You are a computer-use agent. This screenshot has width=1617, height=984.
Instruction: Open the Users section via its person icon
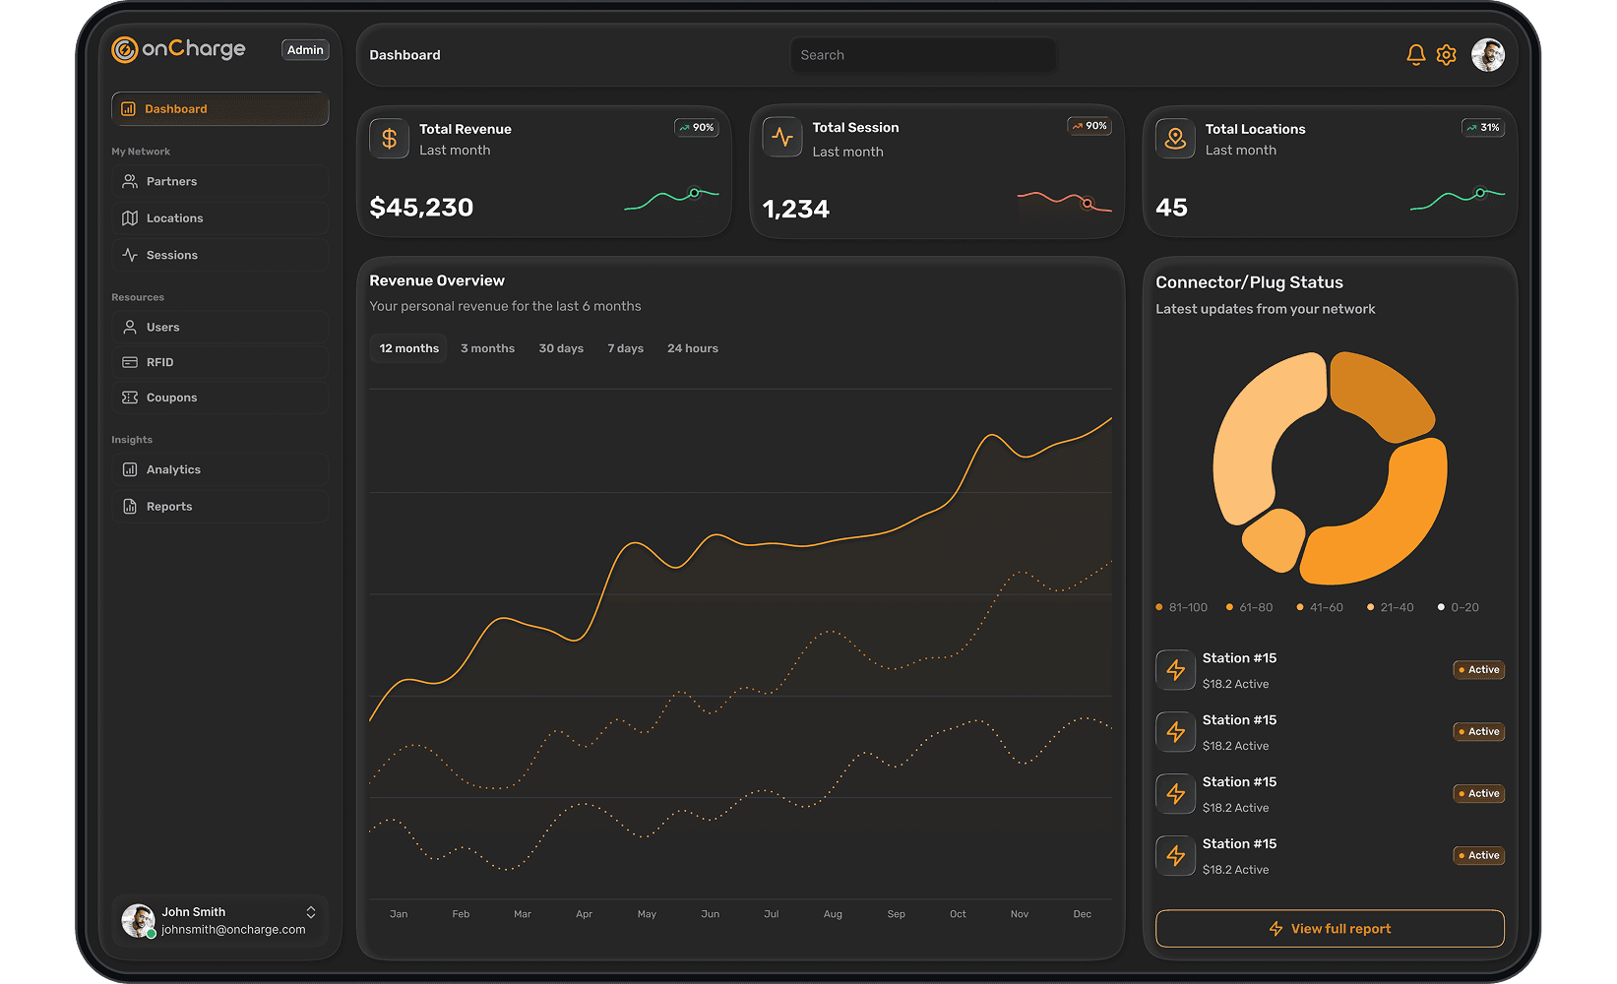pyautogui.click(x=131, y=327)
